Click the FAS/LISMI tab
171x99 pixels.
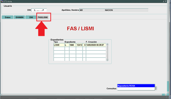[x=43, y=17]
